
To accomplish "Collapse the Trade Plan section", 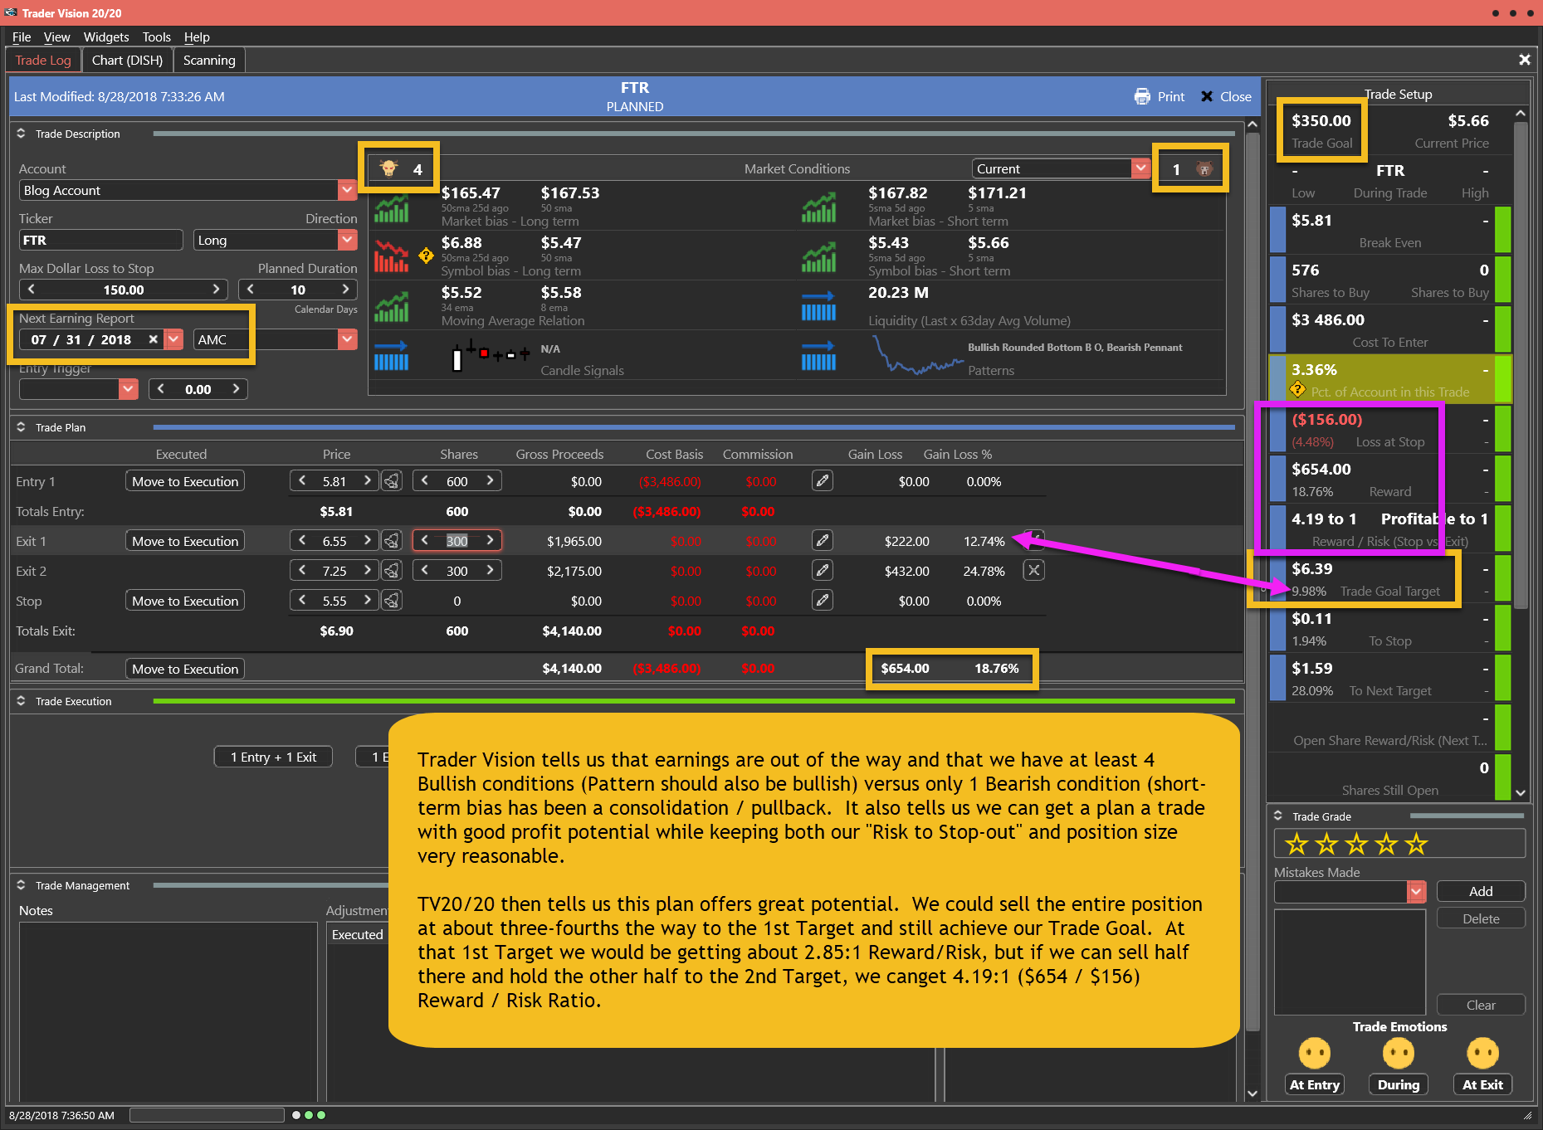I will point(21,427).
